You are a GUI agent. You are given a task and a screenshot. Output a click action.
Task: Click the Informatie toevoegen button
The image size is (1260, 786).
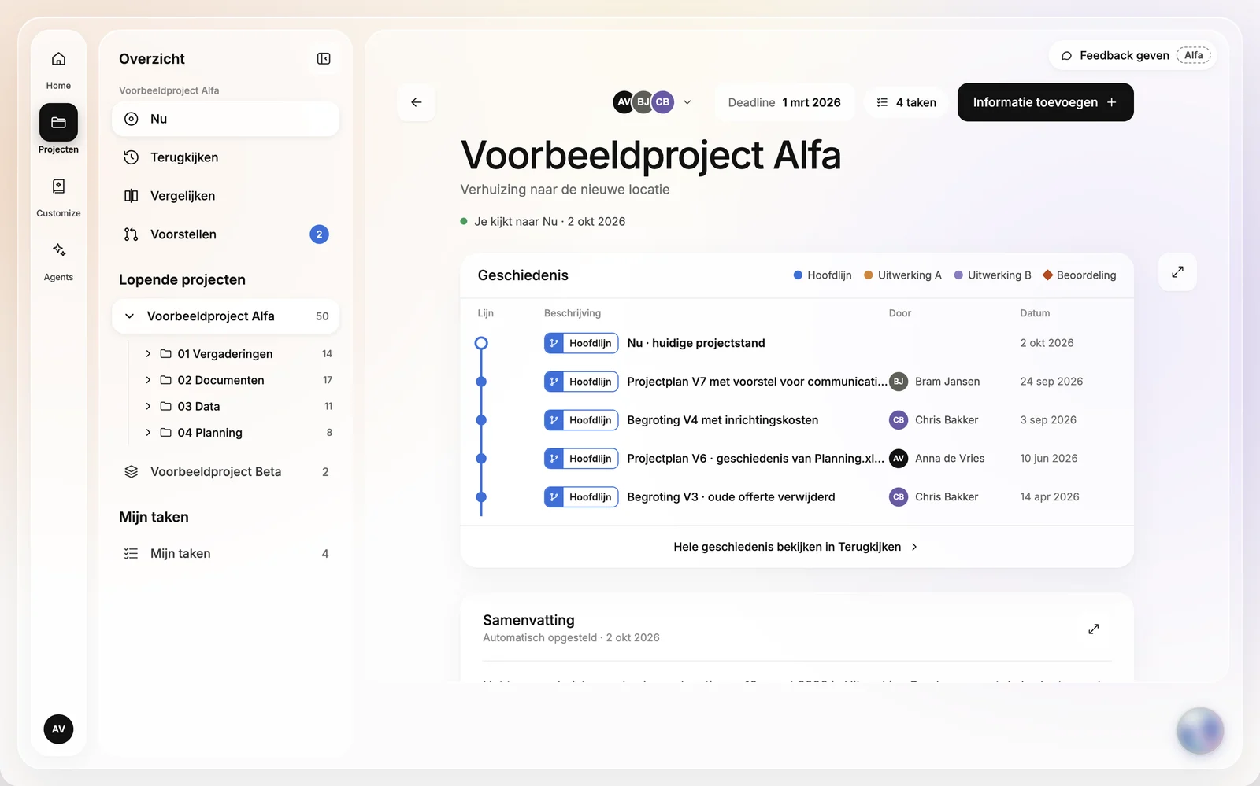click(1045, 102)
